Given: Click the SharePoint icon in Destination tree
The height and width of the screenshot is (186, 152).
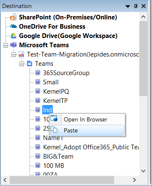Looking at the screenshot, I should (x=14, y=17).
